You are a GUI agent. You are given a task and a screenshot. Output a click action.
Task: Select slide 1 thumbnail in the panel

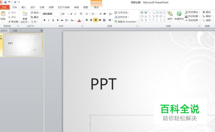(x=22, y=45)
